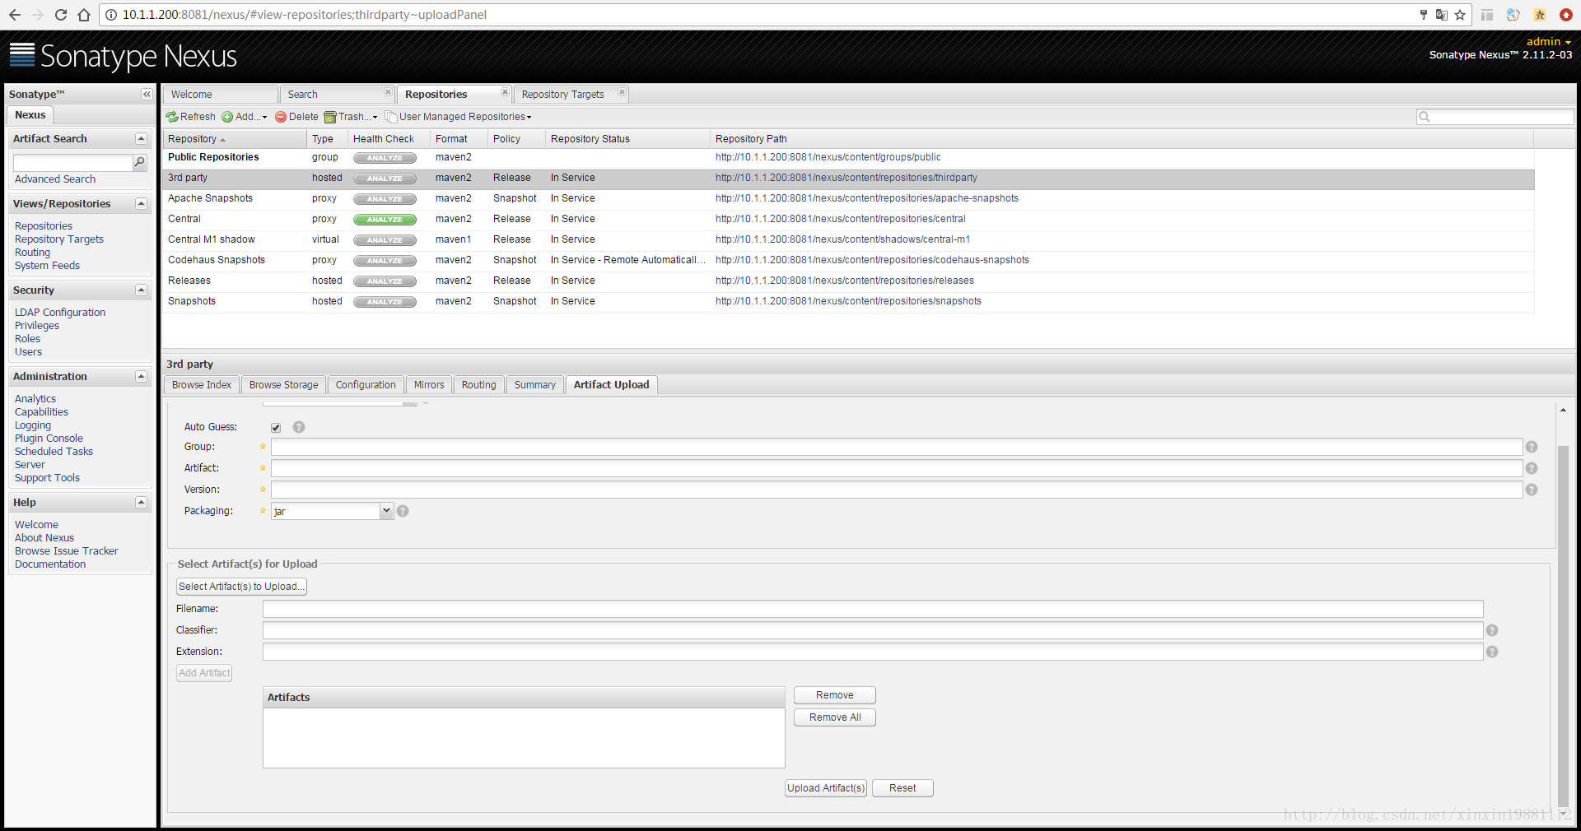Click repository filter search box
The width and height of the screenshot is (1581, 831).
tap(1495, 117)
